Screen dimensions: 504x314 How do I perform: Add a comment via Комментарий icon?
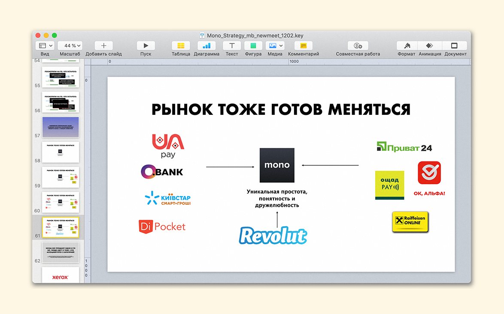pos(303,45)
